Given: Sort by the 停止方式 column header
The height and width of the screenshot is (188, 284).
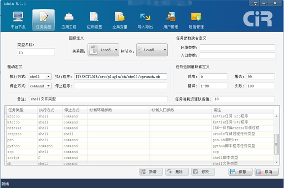Looking at the screenshot, I should tap(75, 110).
